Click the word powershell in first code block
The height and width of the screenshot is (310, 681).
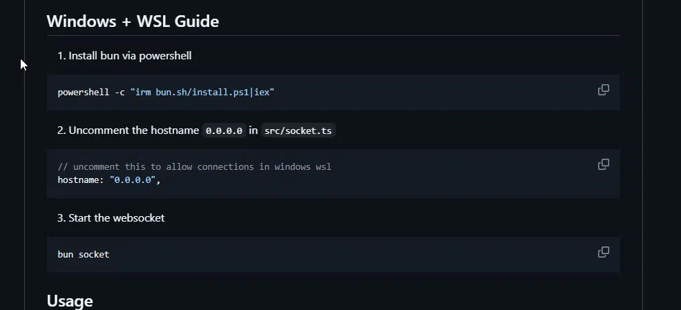(84, 93)
